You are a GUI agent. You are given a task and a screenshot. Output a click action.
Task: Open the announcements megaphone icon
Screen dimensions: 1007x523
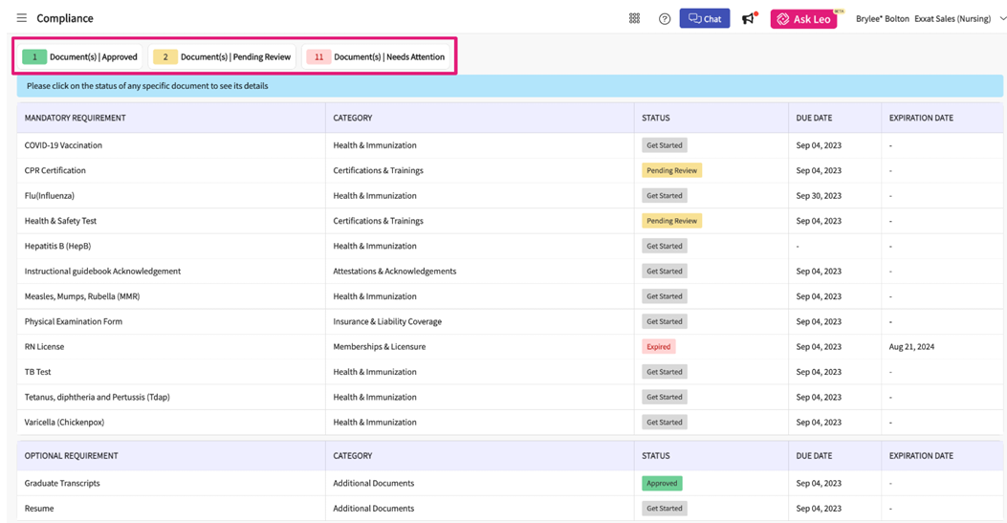click(750, 18)
